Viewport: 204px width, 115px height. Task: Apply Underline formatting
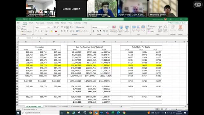pos(41,31)
